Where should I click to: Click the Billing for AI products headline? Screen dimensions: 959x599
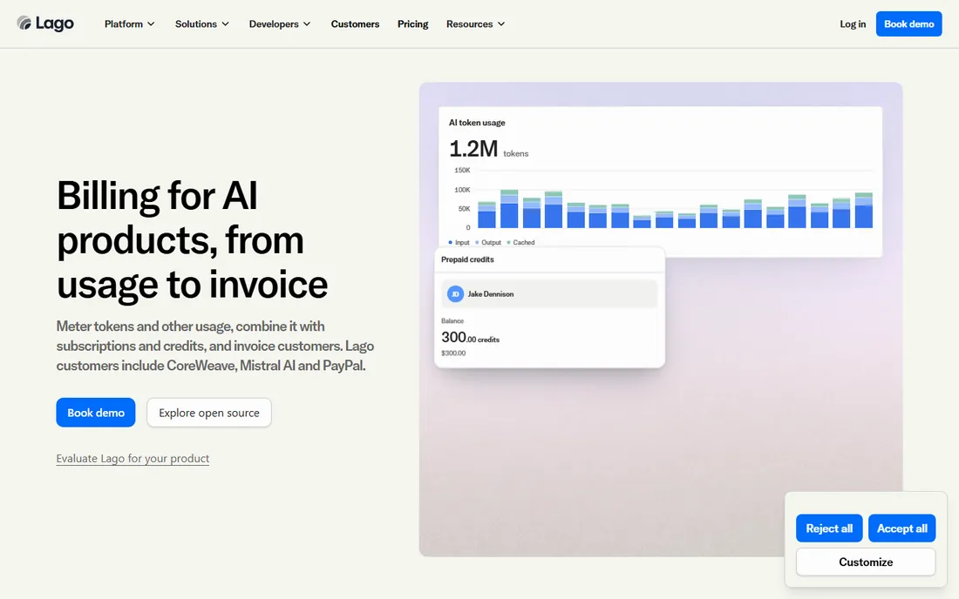[x=192, y=240]
